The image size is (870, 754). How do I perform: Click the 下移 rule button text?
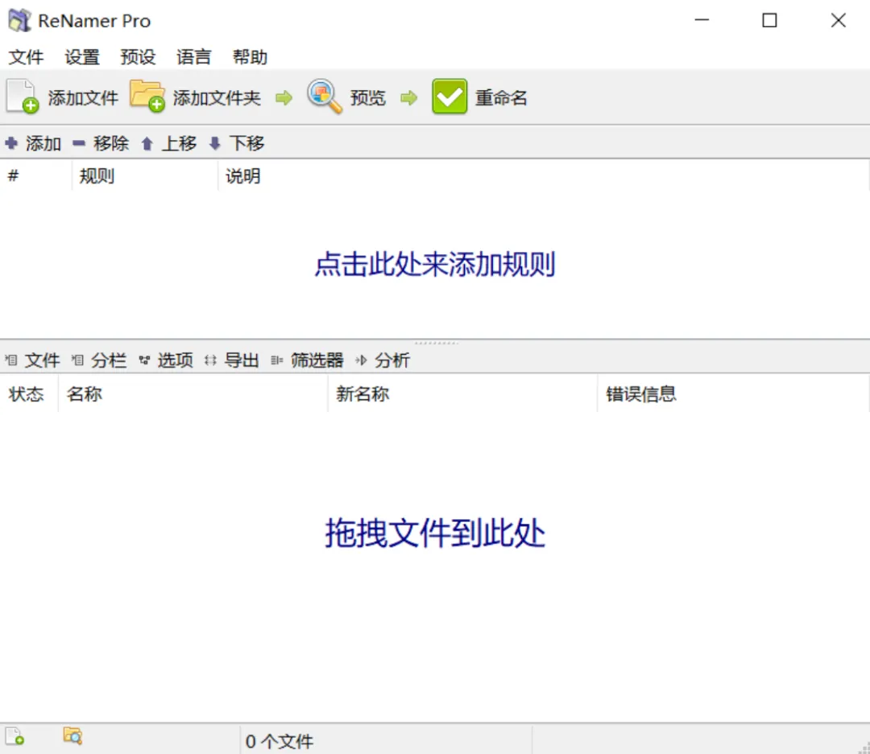tap(247, 143)
